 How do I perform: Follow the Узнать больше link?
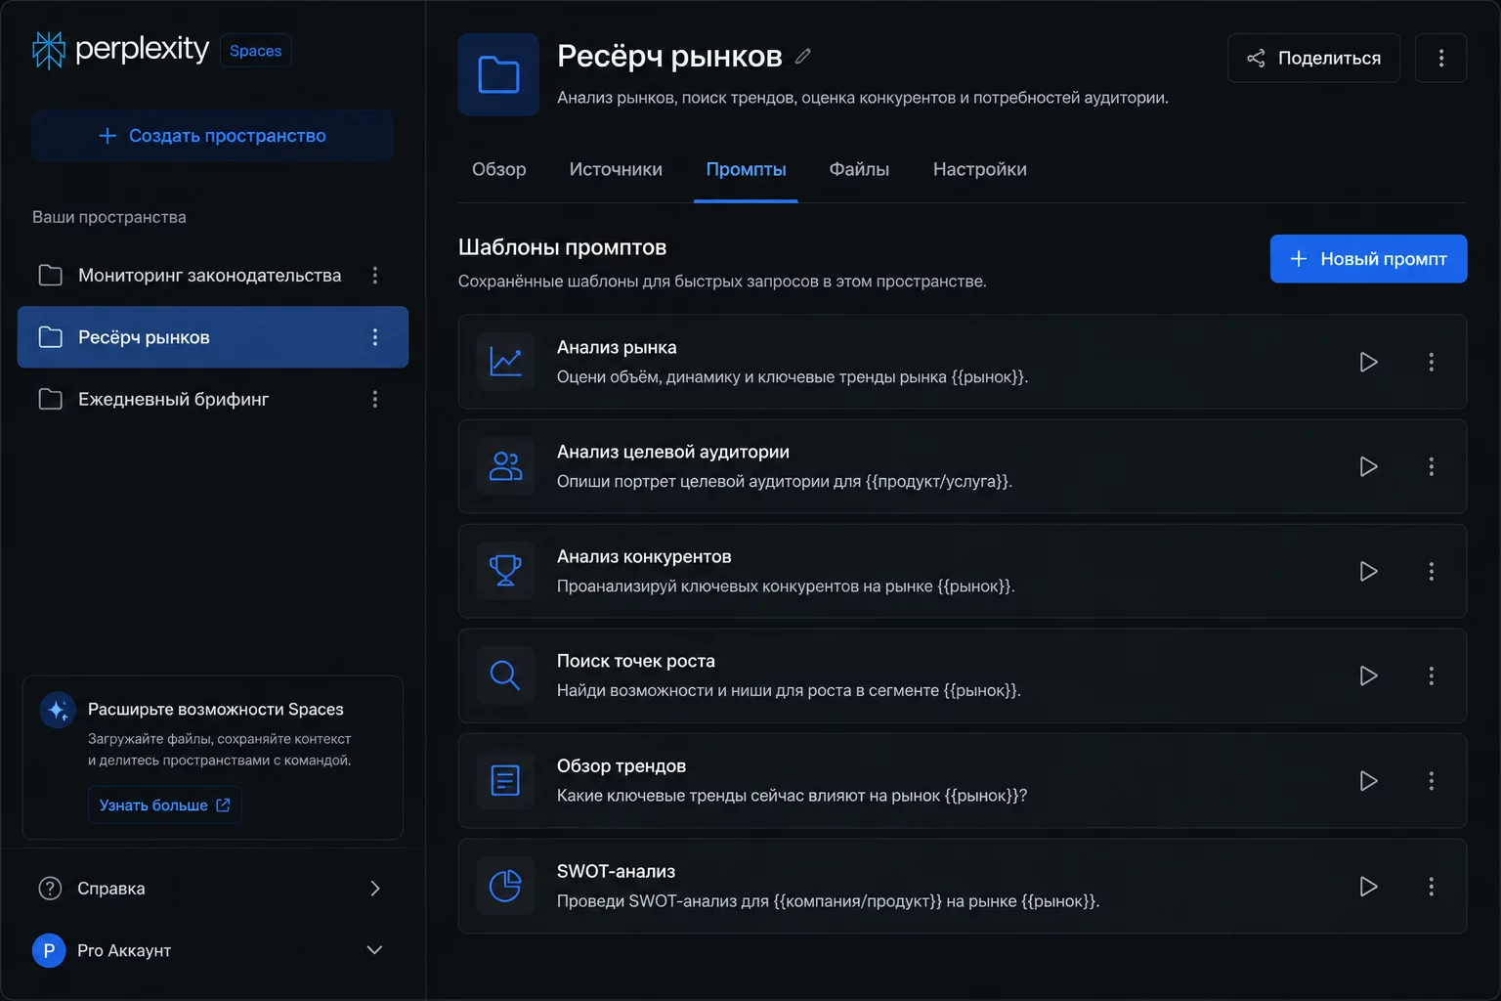[164, 805]
